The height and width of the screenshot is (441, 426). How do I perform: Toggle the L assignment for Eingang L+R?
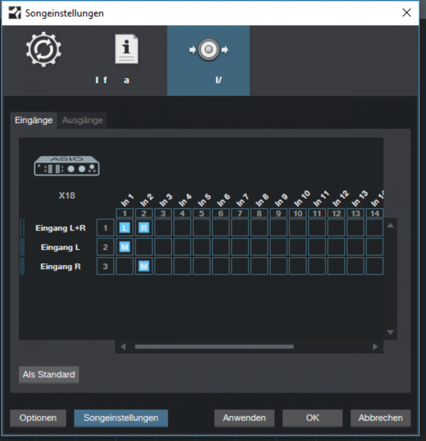coord(124,227)
